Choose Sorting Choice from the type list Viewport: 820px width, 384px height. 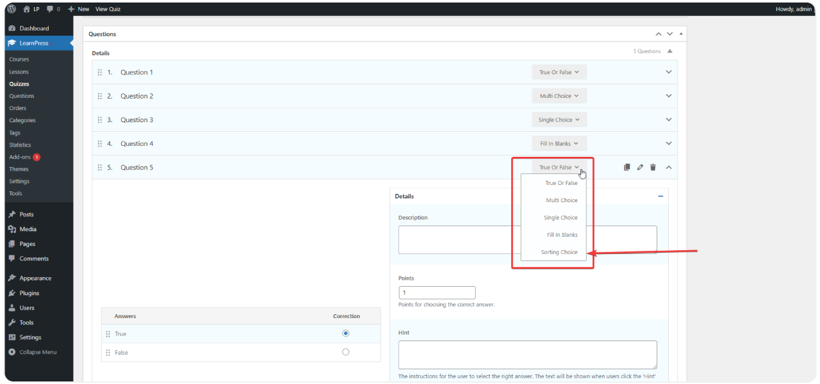(559, 252)
